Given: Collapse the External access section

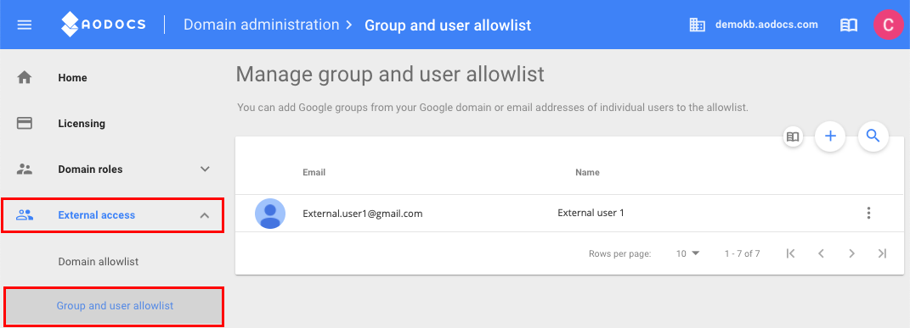Looking at the screenshot, I should [204, 215].
